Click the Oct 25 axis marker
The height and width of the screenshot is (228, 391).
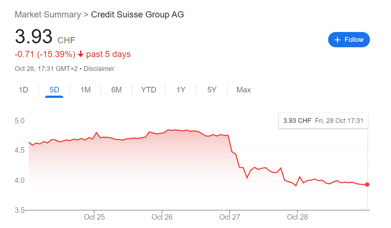click(94, 217)
